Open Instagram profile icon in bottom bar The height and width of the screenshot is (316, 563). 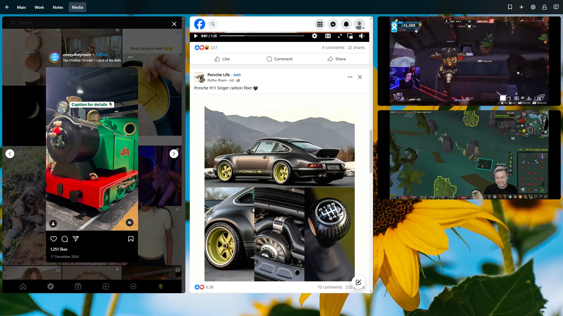point(161,286)
